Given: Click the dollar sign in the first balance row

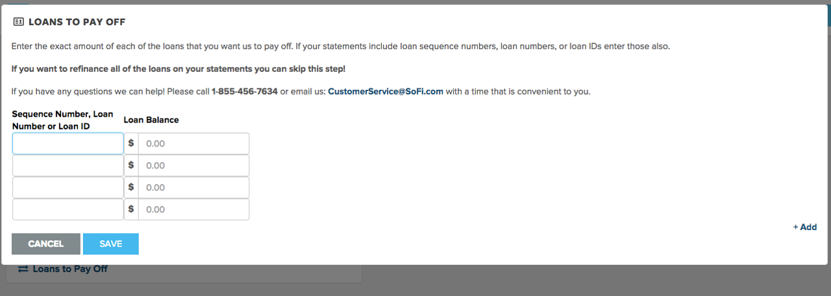Looking at the screenshot, I should (x=131, y=143).
